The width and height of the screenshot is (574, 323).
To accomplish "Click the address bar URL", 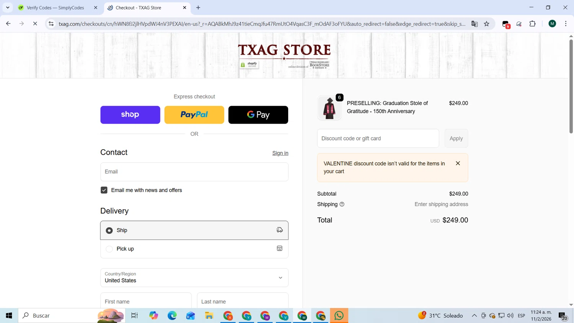I will point(262,24).
